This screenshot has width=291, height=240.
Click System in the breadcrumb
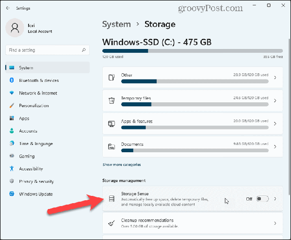[x=116, y=24]
